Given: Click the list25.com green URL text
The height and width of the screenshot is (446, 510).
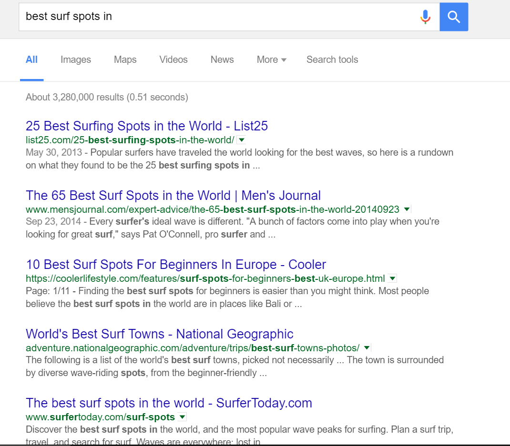Looking at the screenshot, I should click(x=130, y=140).
